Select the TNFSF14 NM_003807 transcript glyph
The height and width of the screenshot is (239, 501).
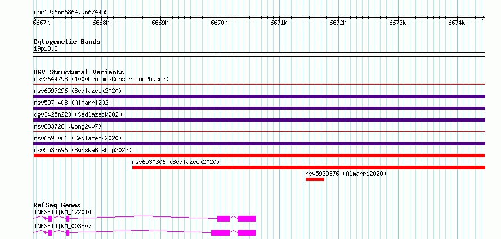(x=145, y=233)
